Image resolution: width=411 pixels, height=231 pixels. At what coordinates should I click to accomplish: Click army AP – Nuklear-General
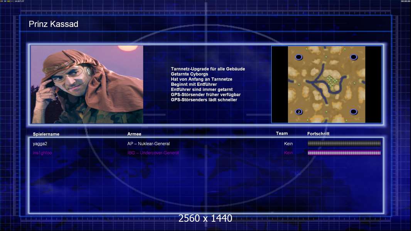click(x=148, y=144)
